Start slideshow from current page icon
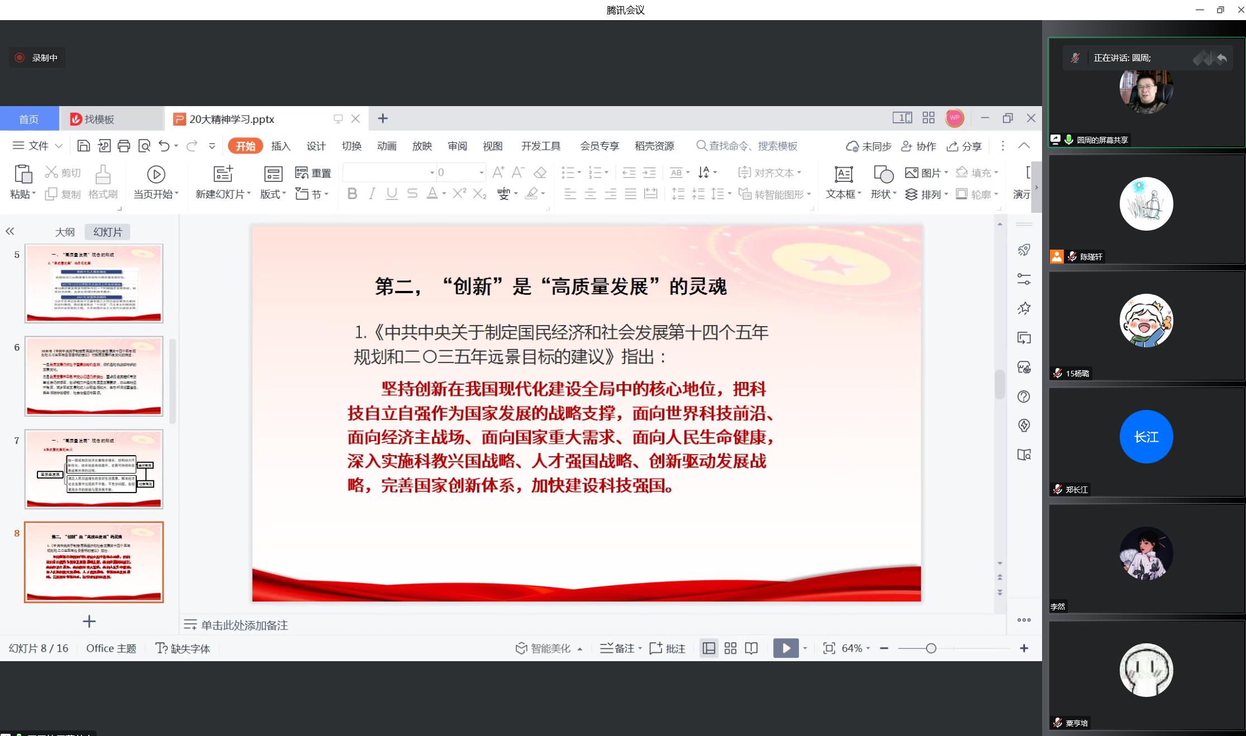 156,174
